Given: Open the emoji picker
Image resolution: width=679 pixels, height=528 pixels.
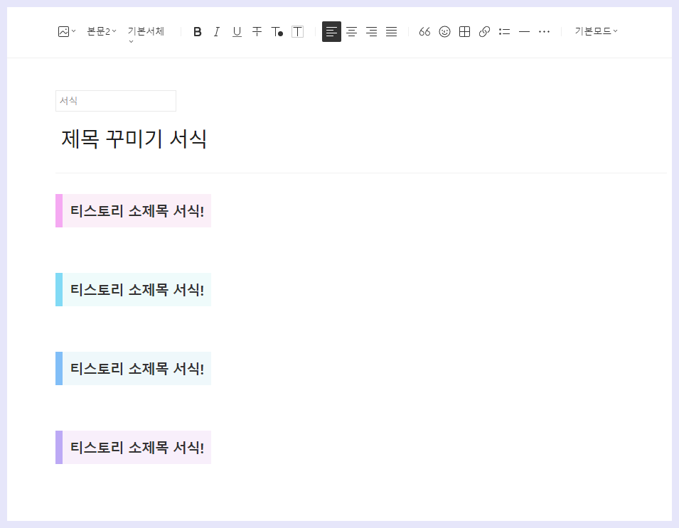Looking at the screenshot, I should [445, 31].
